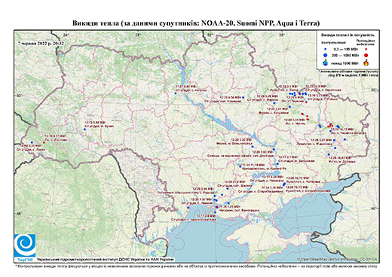Click the orange flame legend icon
Screen dimensions: 392x277
click(x=366, y=62)
